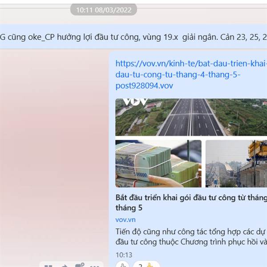Select the message about 'hưởng lợi đầu tư công'
Screen dimensions: 267x267
coord(133,37)
